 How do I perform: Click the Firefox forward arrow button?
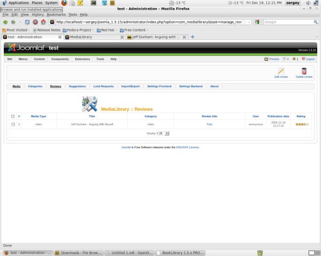coord(13,22)
